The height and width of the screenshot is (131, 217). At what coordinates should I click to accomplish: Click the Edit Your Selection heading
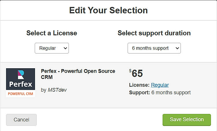108,10
